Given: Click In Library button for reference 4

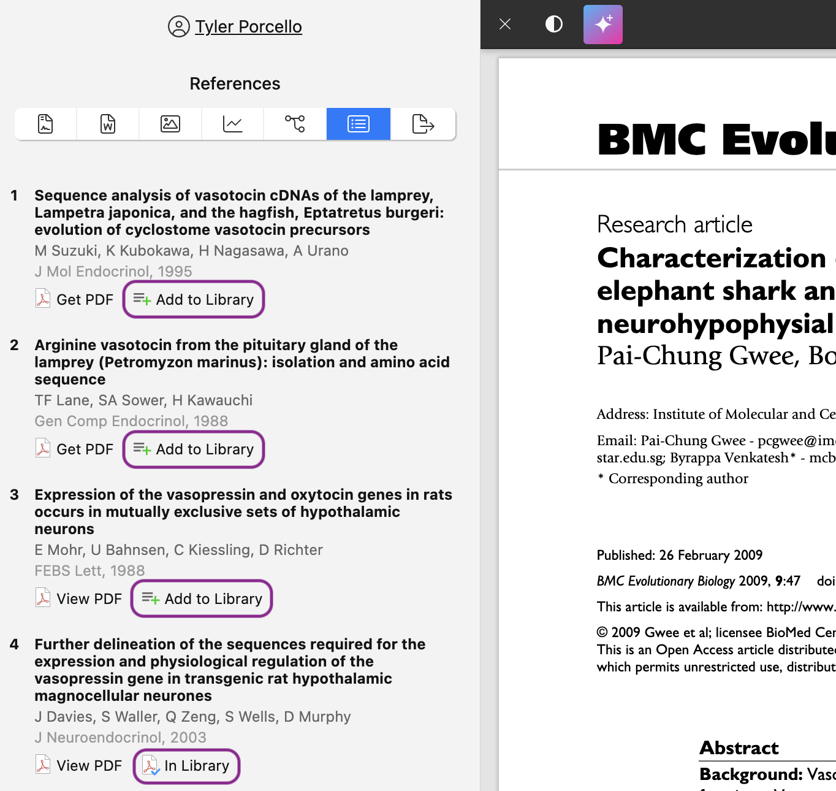Looking at the screenshot, I should click(186, 766).
